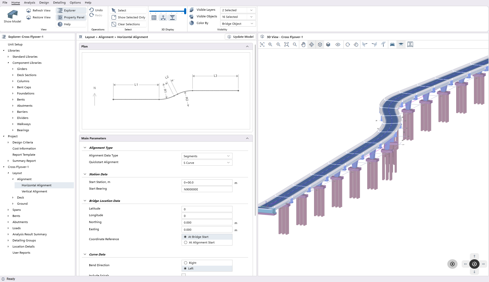Select the drone fly view icon
This screenshot has height=282, width=489.
(401, 44)
